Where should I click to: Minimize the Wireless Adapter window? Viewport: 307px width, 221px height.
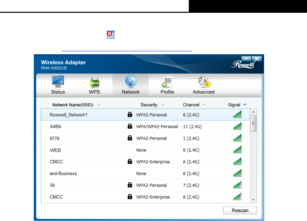coord(246,59)
